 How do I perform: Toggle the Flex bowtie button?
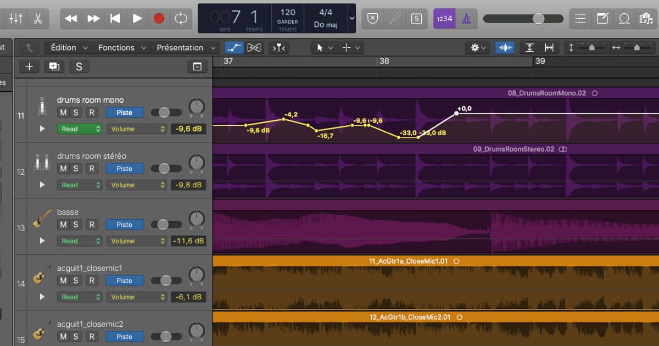(254, 48)
